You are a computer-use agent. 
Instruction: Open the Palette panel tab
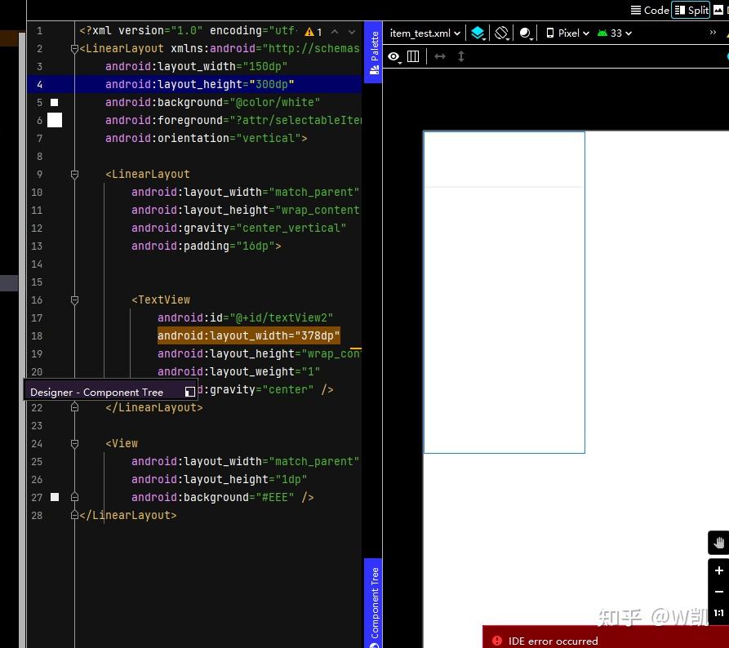[374, 53]
